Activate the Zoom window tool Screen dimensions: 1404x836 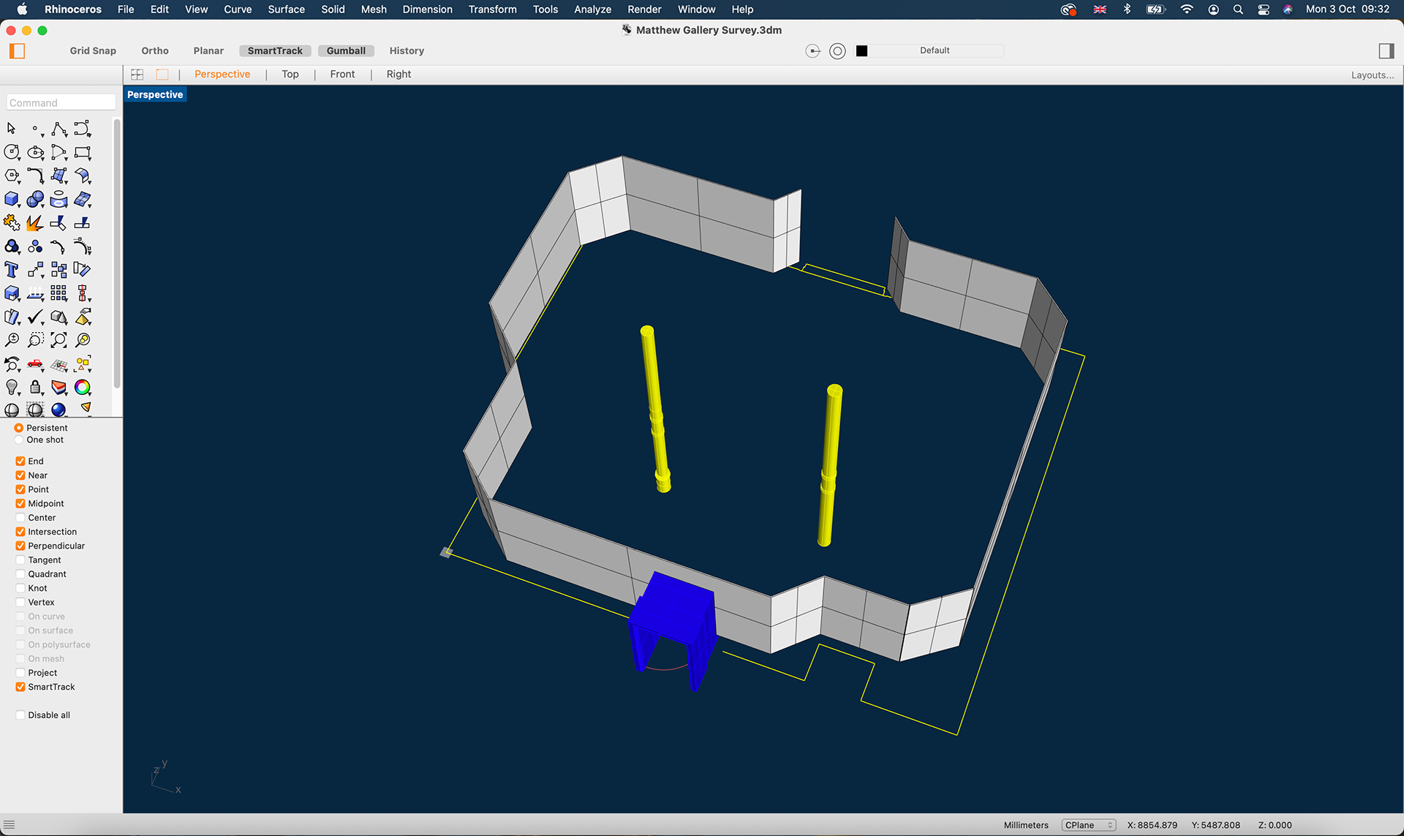tap(35, 340)
